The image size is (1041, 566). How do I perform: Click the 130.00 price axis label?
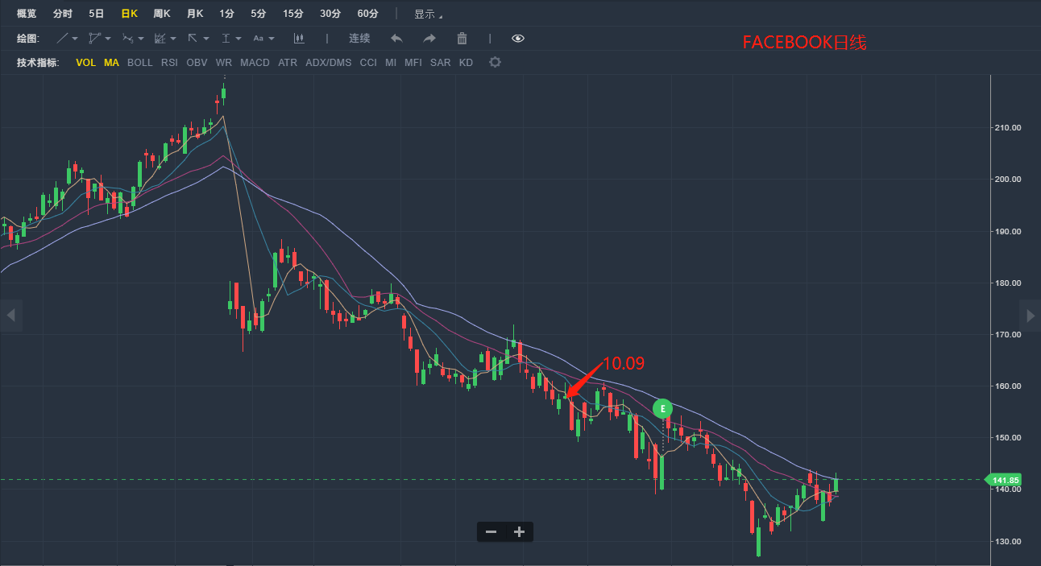(1009, 541)
